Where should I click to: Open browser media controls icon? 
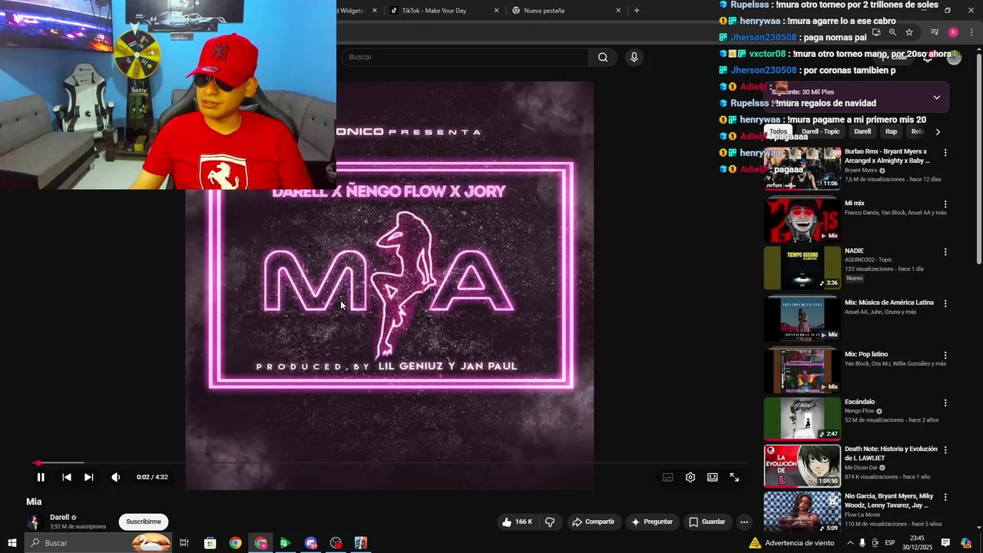pyautogui.click(x=935, y=32)
